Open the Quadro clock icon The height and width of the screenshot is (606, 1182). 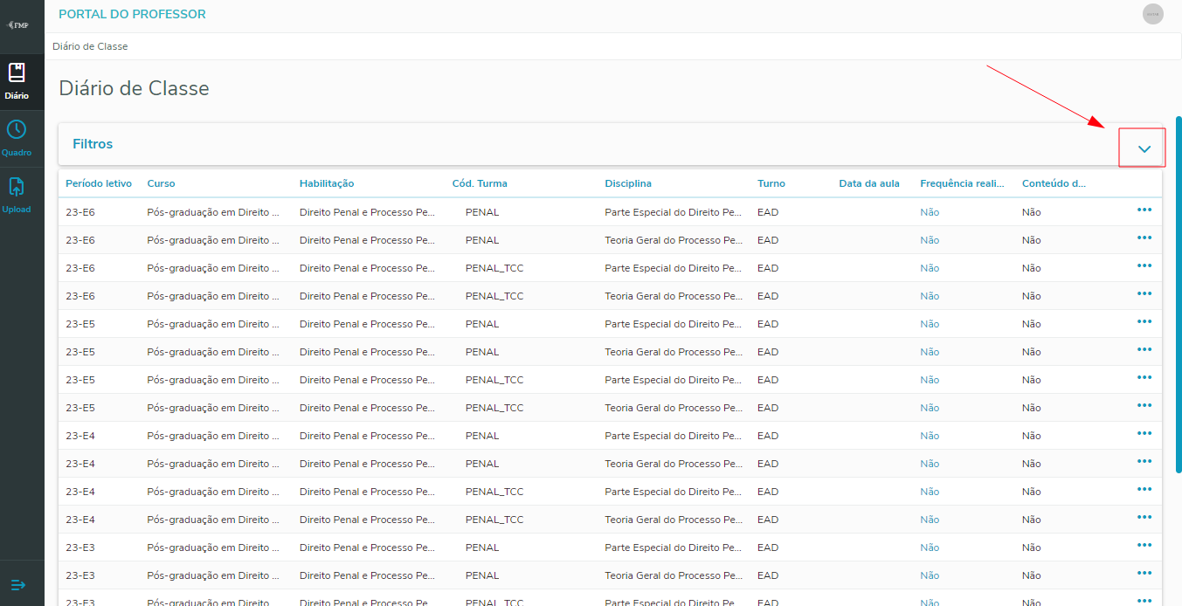click(x=17, y=130)
